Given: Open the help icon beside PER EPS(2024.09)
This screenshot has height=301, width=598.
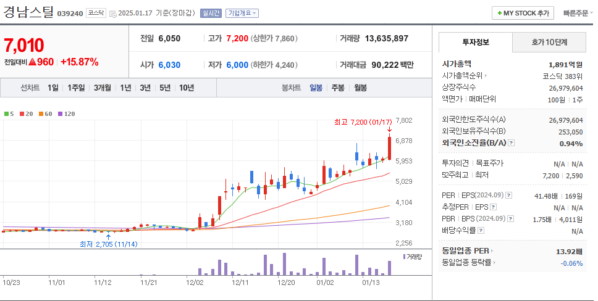Looking at the screenshot, I should pos(509,196).
